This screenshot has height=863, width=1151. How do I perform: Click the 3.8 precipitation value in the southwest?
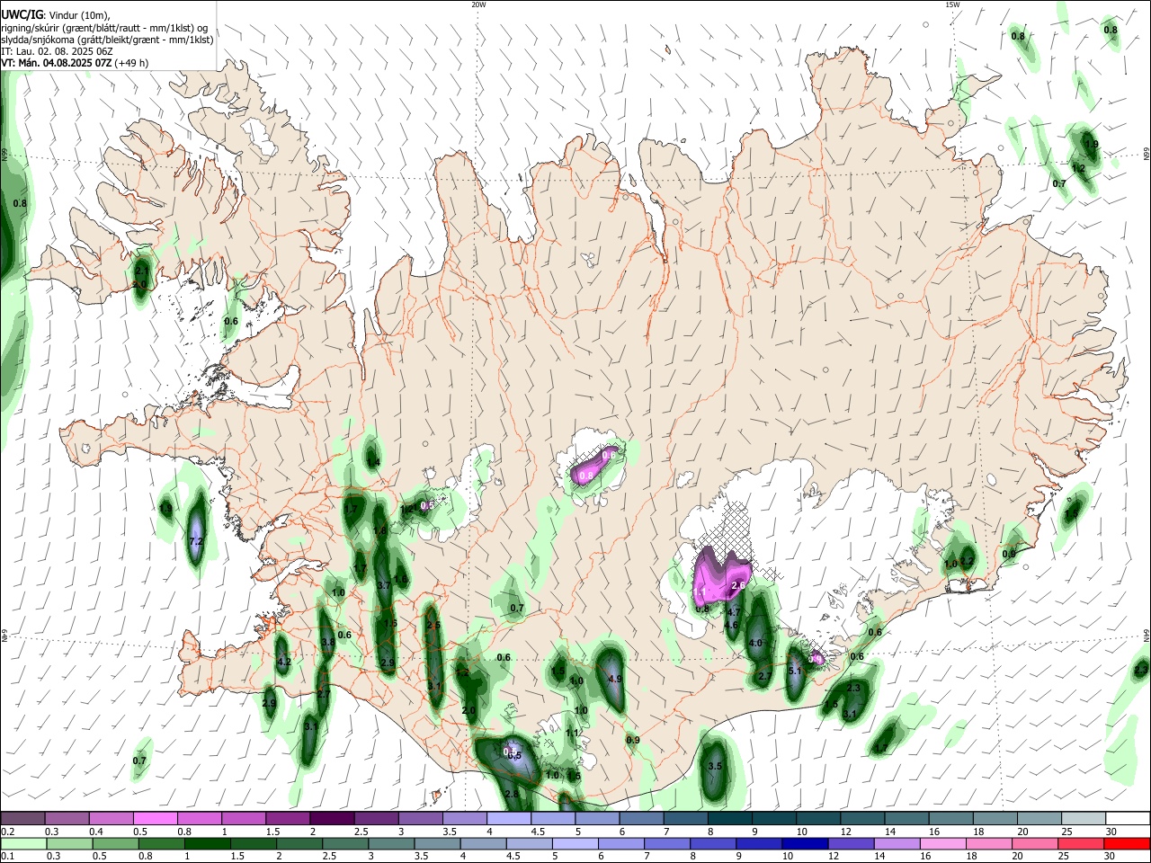point(328,642)
